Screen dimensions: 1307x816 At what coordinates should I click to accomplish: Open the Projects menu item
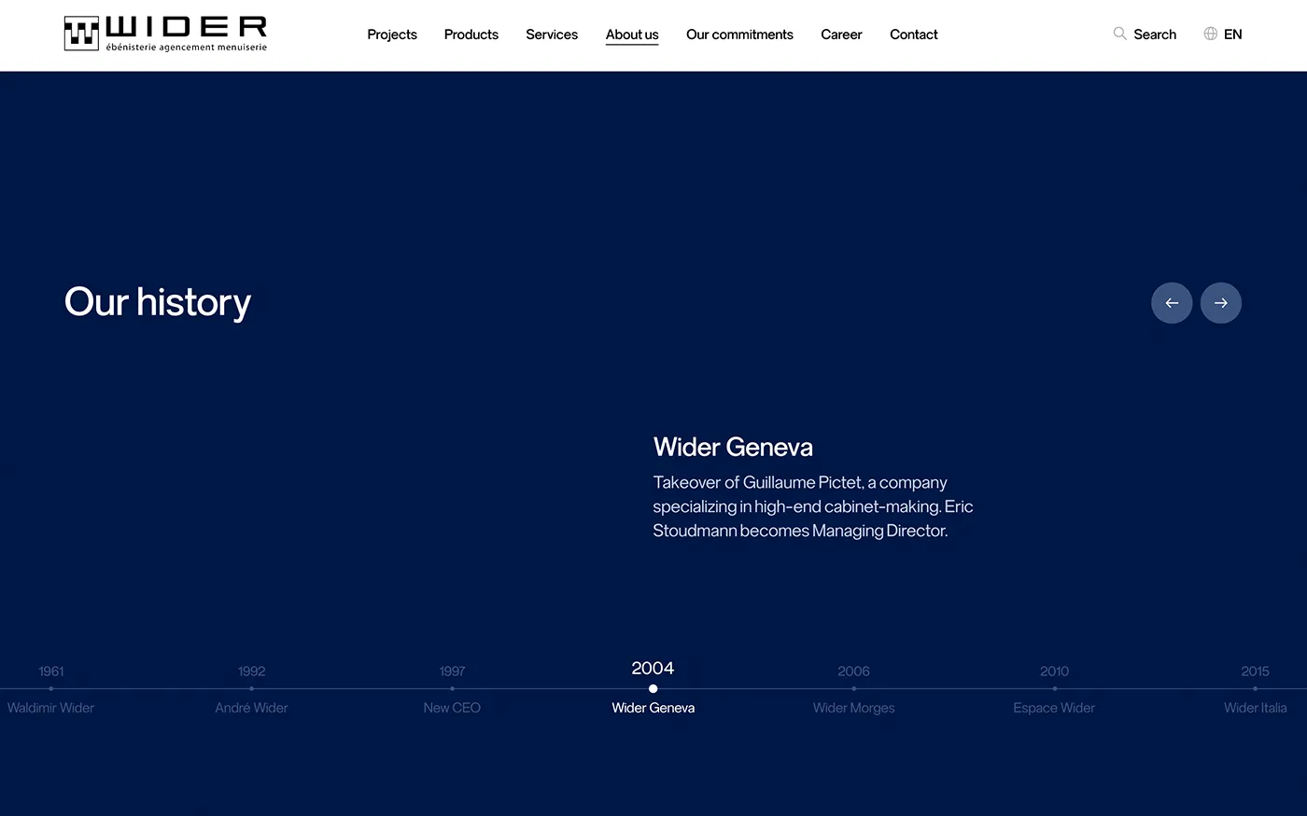tap(392, 35)
